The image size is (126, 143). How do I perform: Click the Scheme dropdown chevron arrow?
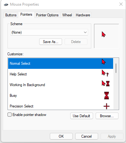[x=85, y=32]
